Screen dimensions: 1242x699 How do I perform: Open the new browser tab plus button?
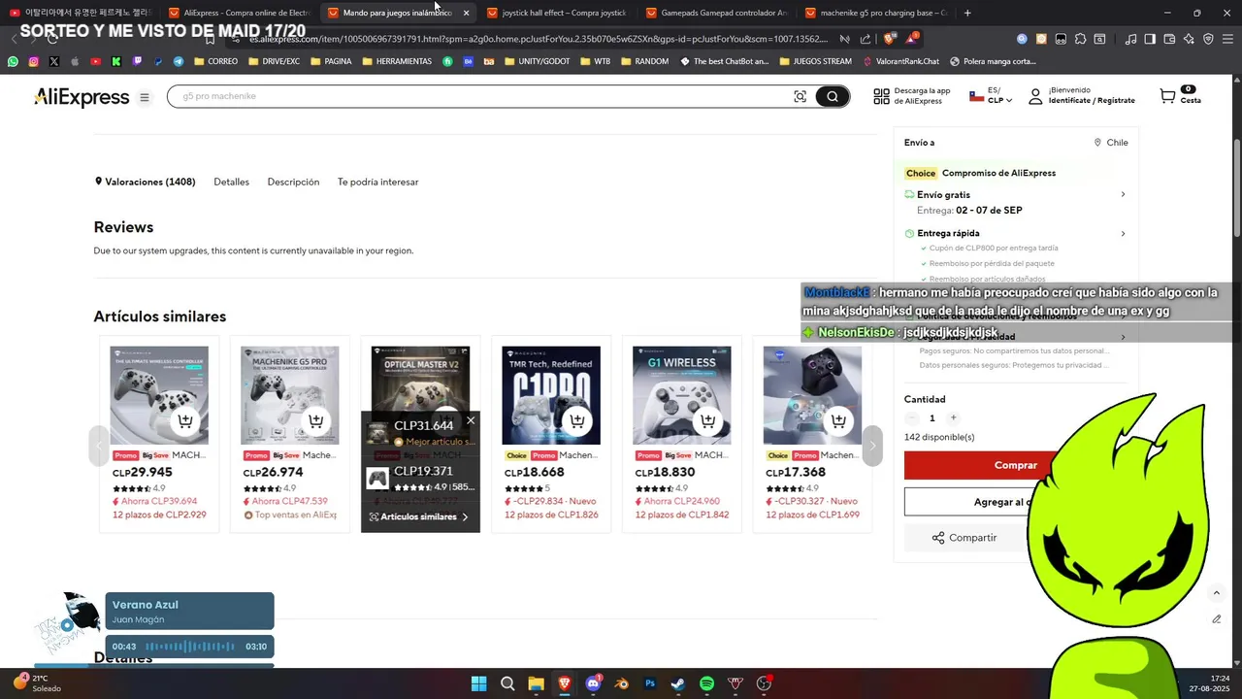pyautogui.click(x=967, y=13)
